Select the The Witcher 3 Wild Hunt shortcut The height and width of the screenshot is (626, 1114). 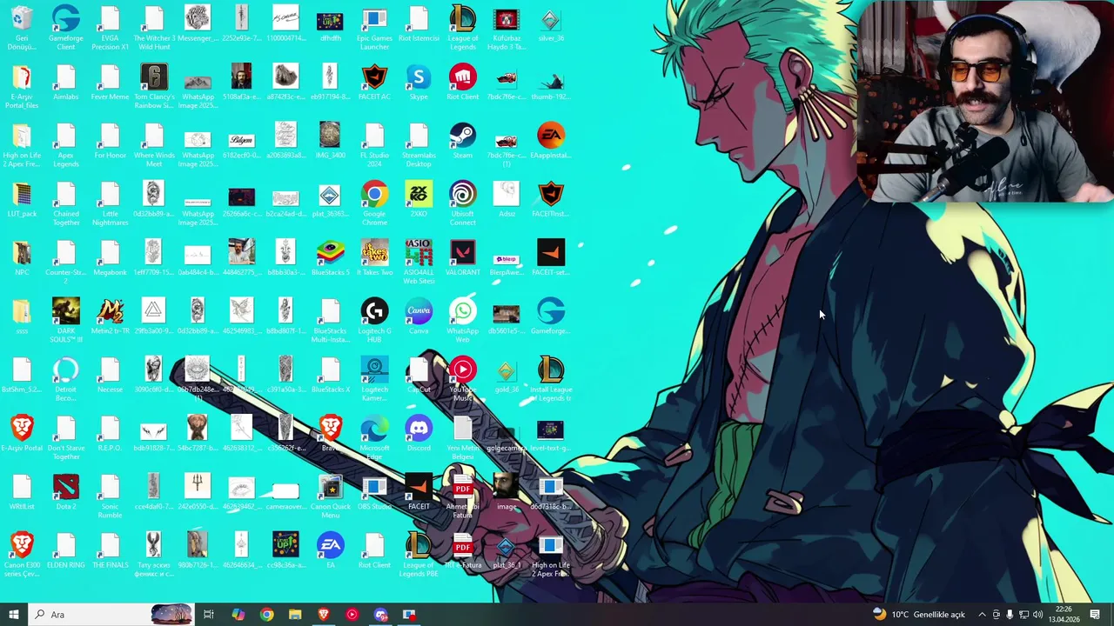(x=153, y=27)
